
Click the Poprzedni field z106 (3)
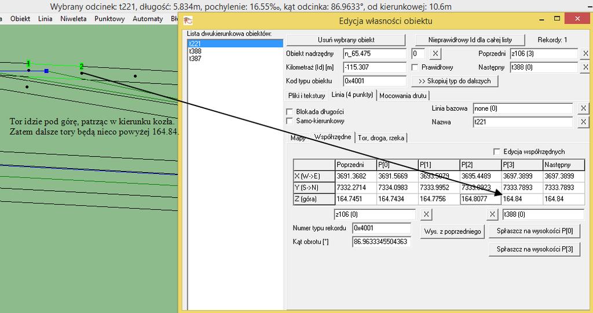[x=544, y=54]
